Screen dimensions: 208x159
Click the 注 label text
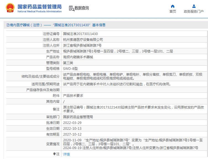(58, 154)
